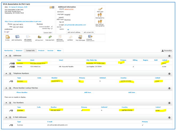Toggle Primary checkmark on Business address row
The image size is (178, 131).
(121, 63)
